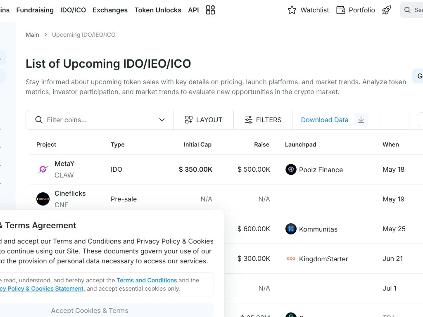
Task: Click the May 19 date cell
Action: pyautogui.click(x=393, y=199)
